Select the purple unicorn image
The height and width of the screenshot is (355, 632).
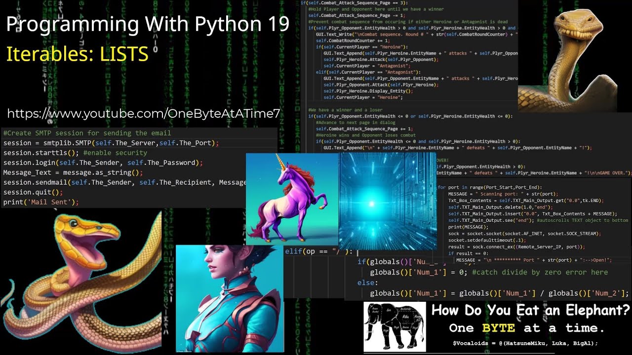coord(292,199)
